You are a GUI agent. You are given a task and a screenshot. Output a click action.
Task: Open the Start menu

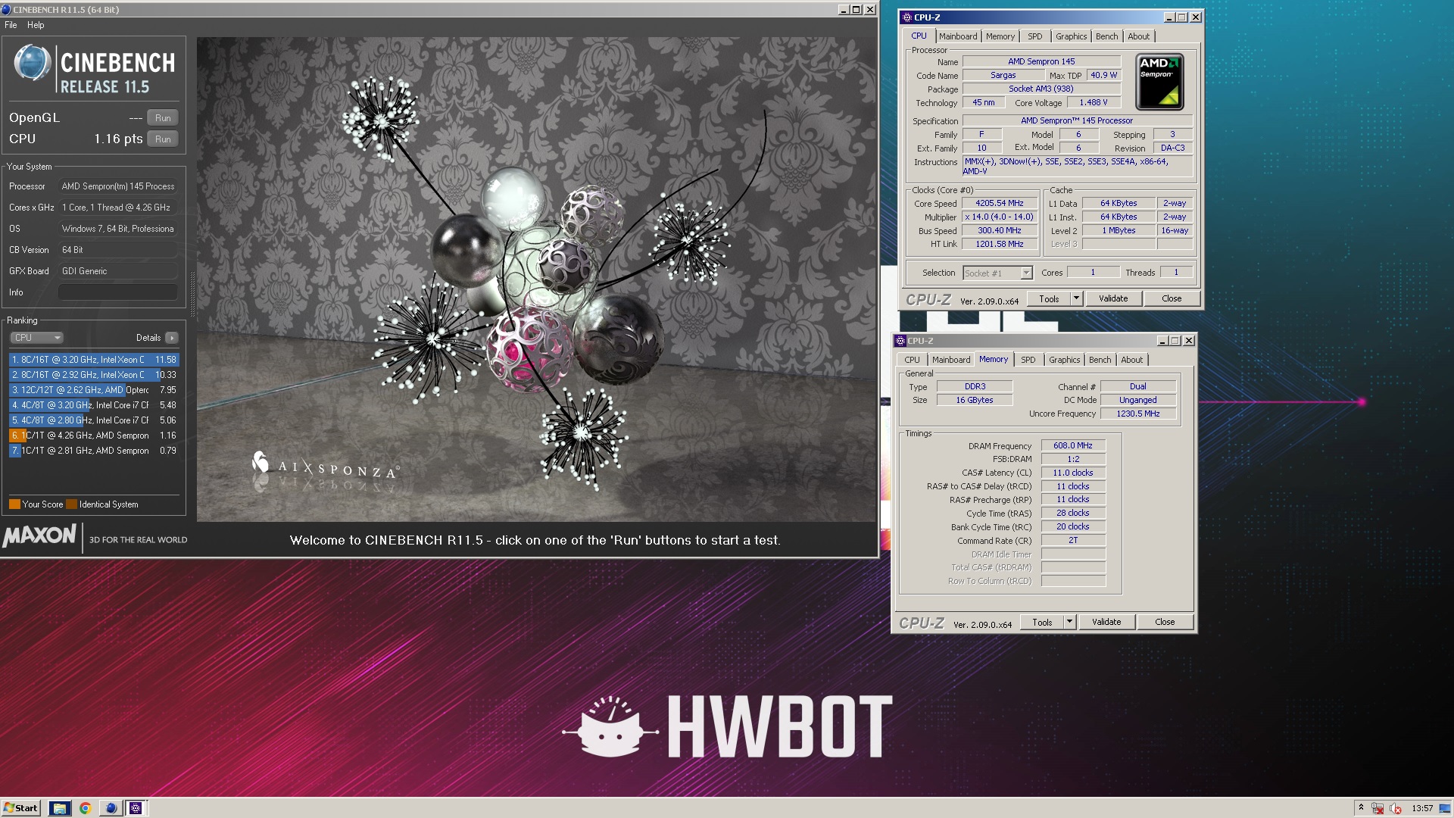click(20, 808)
